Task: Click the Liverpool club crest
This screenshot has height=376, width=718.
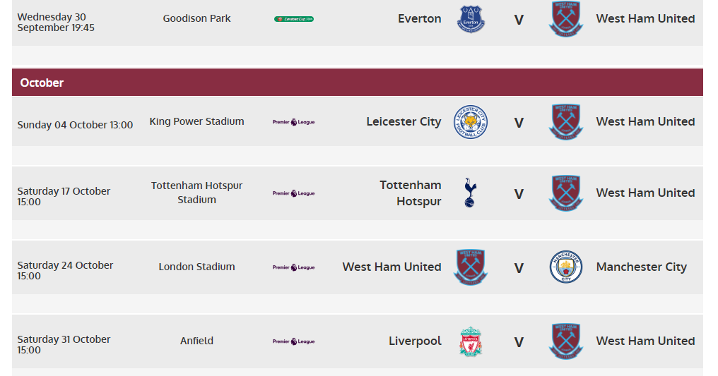Action: pos(471,341)
